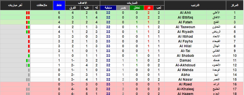Click Al Fayha's red last-match square

(29, 41)
